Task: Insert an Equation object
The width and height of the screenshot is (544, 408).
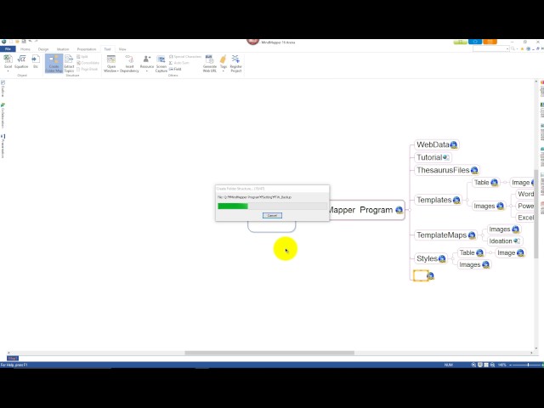Action: click(21, 62)
